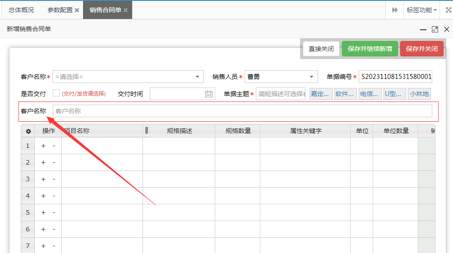Image resolution: width=453 pixels, height=253 pixels.
Task: Click the 单据编号 input field
Action: [x=396, y=77]
